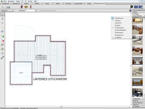Toggle the 'Über Topographie' checkbox
This screenshot has height=109, width=145.
(x=39, y=10)
